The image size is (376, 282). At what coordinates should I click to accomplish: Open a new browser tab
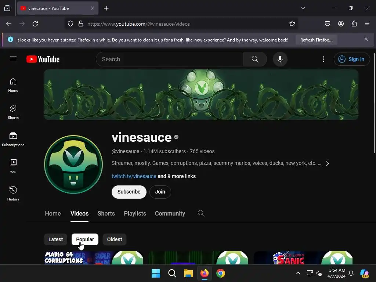106,8
